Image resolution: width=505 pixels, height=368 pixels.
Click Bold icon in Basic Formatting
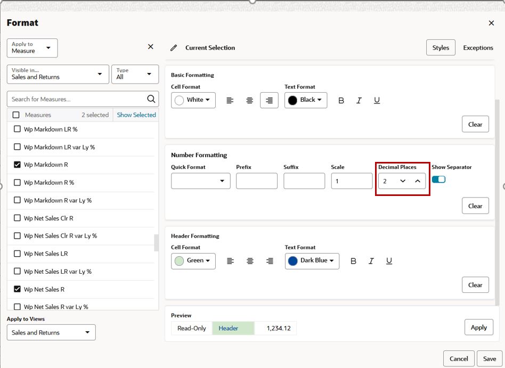pos(341,101)
